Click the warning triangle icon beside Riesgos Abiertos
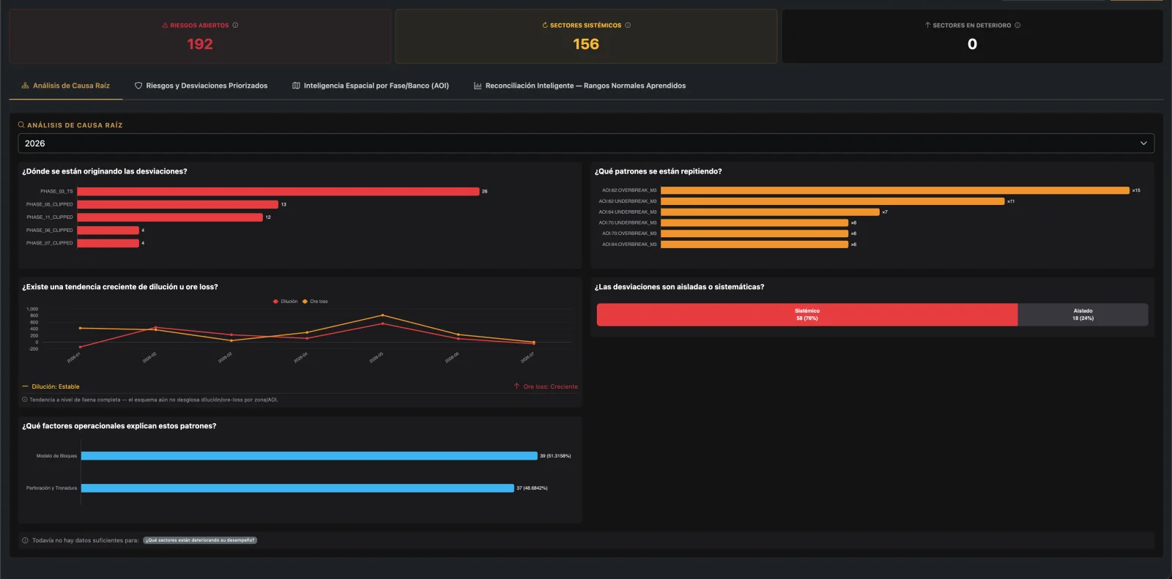This screenshot has width=1172, height=579. tap(165, 26)
